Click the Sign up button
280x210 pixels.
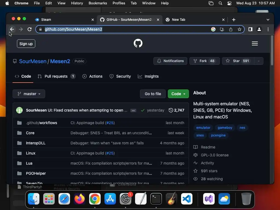(x=26, y=44)
